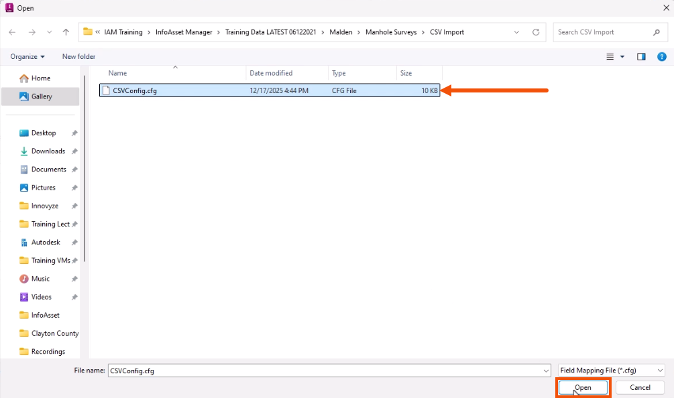Image resolution: width=674 pixels, height=398 pixels.
Task: Click the search magnifier in Search CSV Import
Action: [656, 31]
